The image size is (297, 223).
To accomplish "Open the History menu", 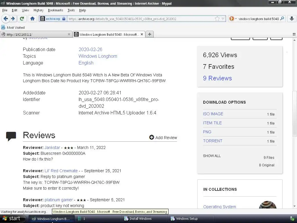I will (39, 10).
